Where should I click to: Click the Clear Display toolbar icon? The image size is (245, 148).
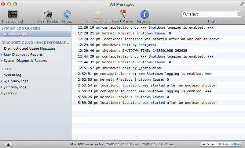[48, 15]
